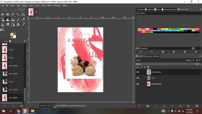Open the Layers dock tab menu

point(200,56)
